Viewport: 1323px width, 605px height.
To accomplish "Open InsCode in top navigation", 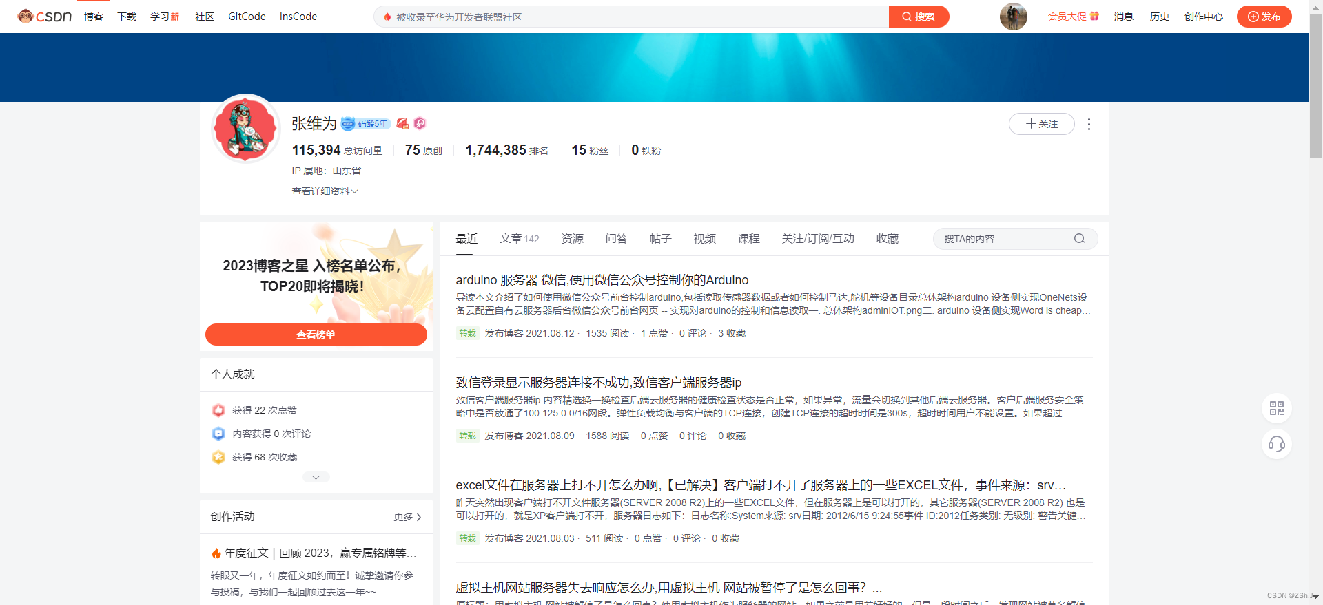I will (x=298, y=17).
